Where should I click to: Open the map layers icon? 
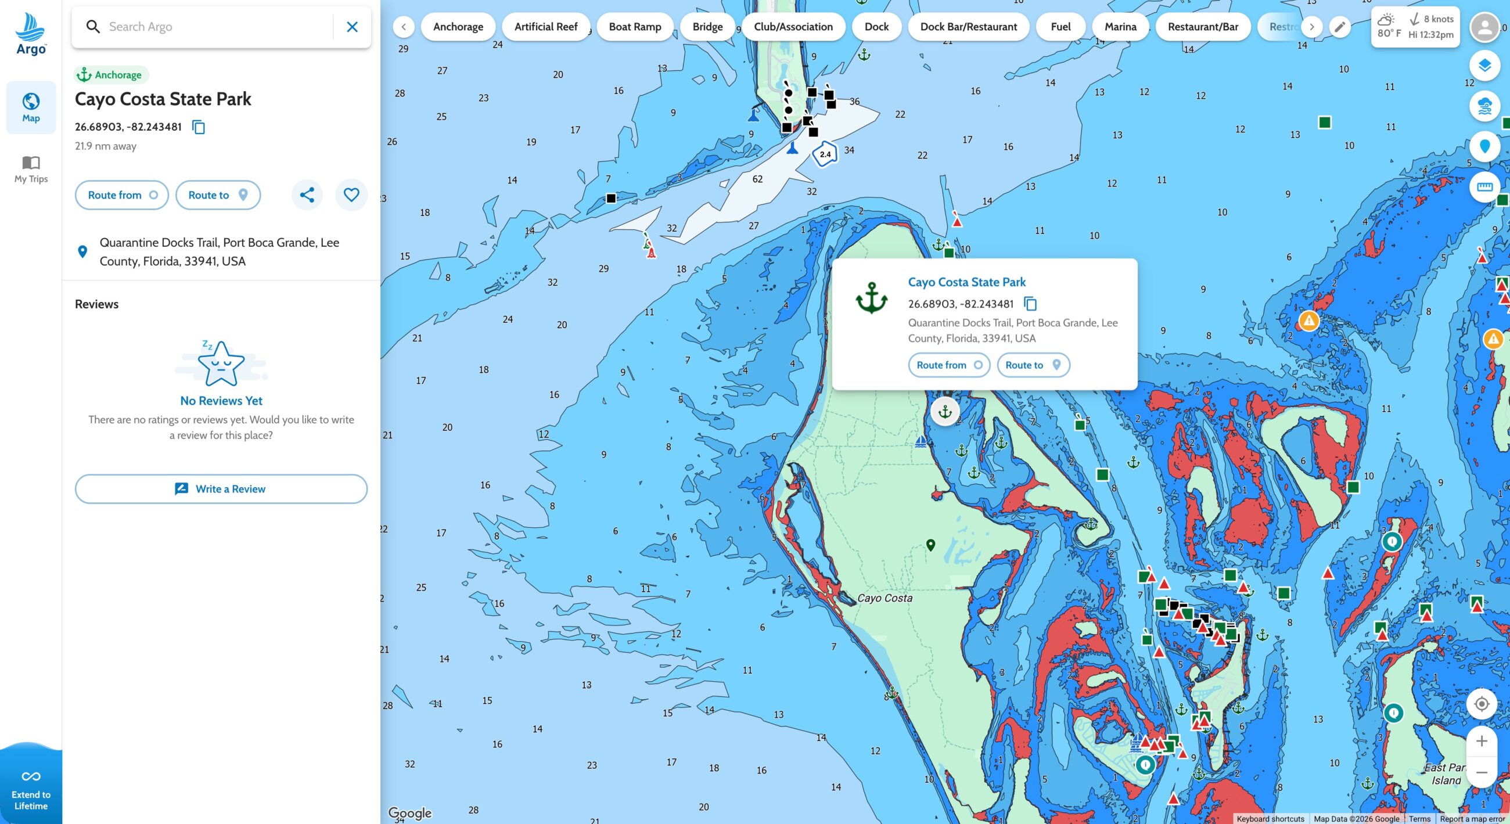coord(1484,65)
